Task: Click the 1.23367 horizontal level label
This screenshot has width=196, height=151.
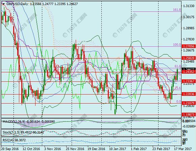Action: [x=189, y=81]
